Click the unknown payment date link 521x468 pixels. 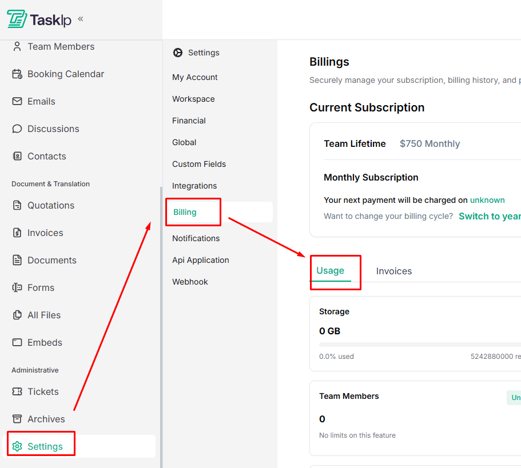(x=487, y=200)
